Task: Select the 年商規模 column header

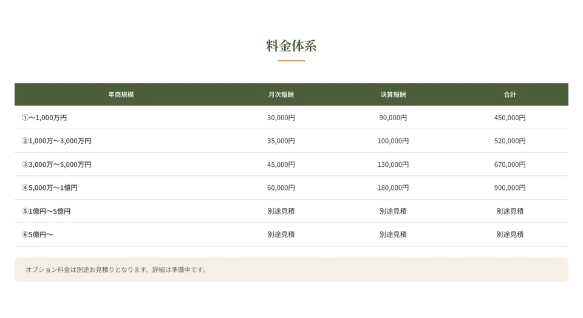Action: (x=121, y=94)
